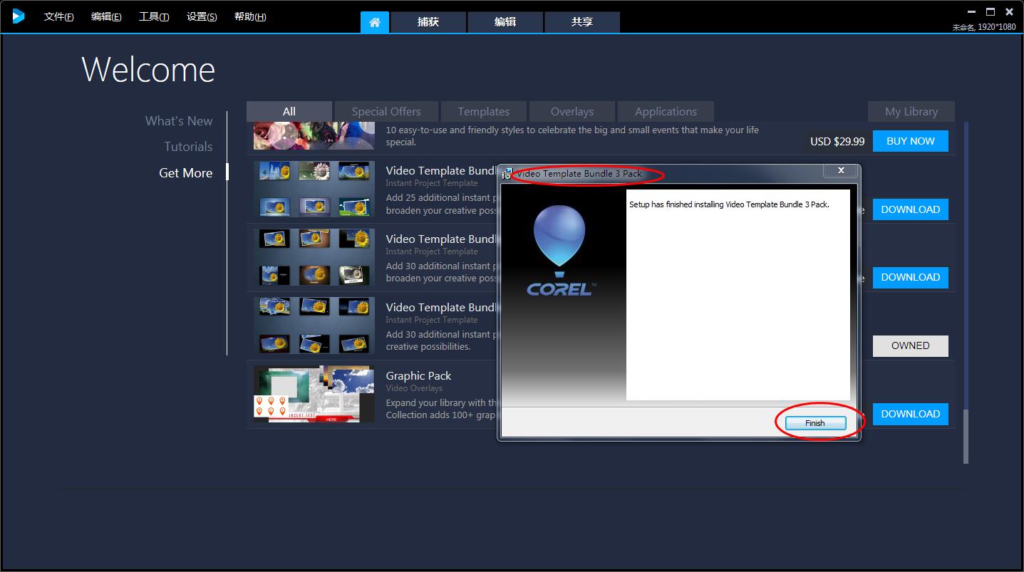Close the Video Template Bundle 3 dialog
This screenshot has width=1024, height=572.
click(x=841, y=171)
